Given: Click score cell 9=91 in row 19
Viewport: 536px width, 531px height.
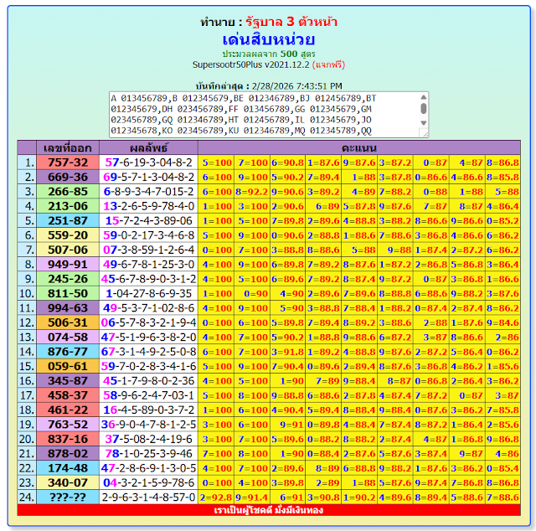Looking at the screenshot, I should [x=288, y=425].
